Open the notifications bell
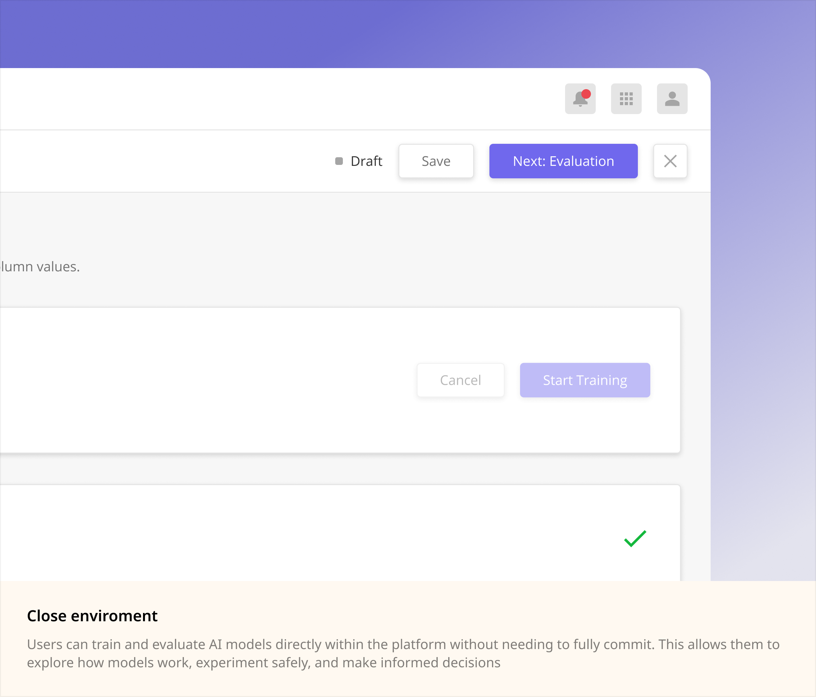The height and width of the screenshot is (697, 816). (580, 98)
